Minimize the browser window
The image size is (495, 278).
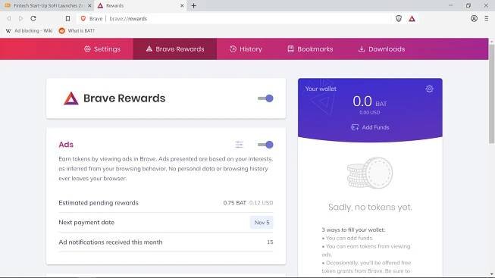(x=450, y=5)
